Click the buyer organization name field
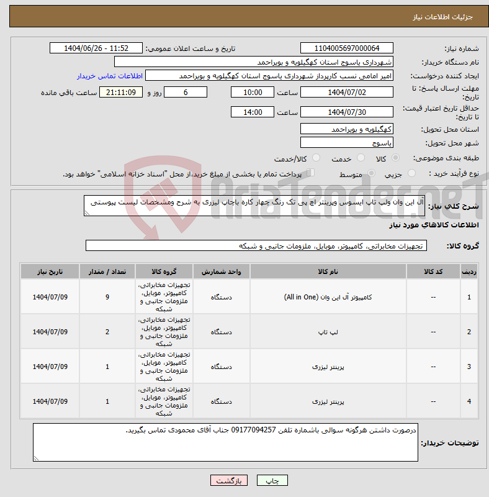The width and height of the screenshot is (489, 497). (x=254, y=62)
